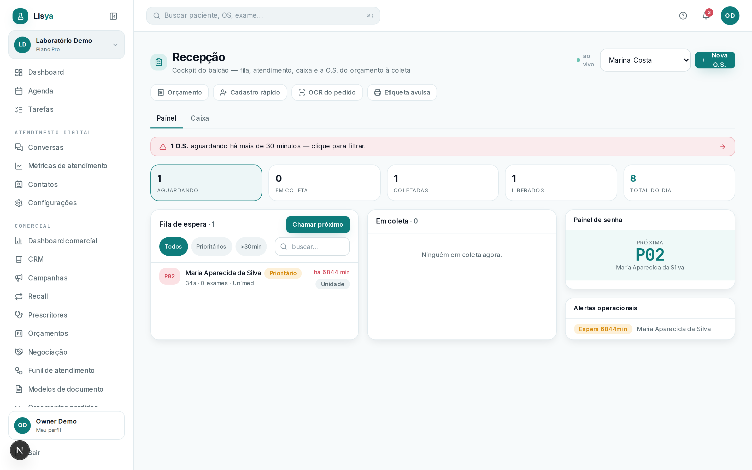752x470 pixels.
Task: Toggle the >30min filter chip
Action: pyautogui.click(x=251, y=246)
